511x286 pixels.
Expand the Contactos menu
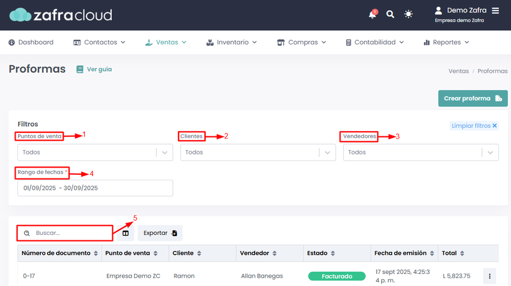pos(99,42)
